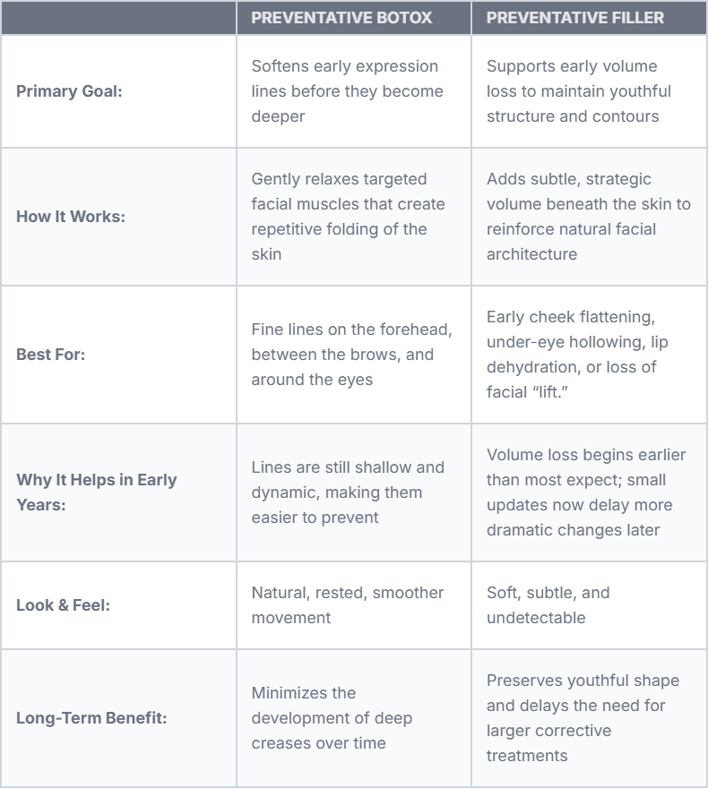Click the 'Softens early expression lines' cell
This screenshot has width=708, height=788.
coord(345,91)
